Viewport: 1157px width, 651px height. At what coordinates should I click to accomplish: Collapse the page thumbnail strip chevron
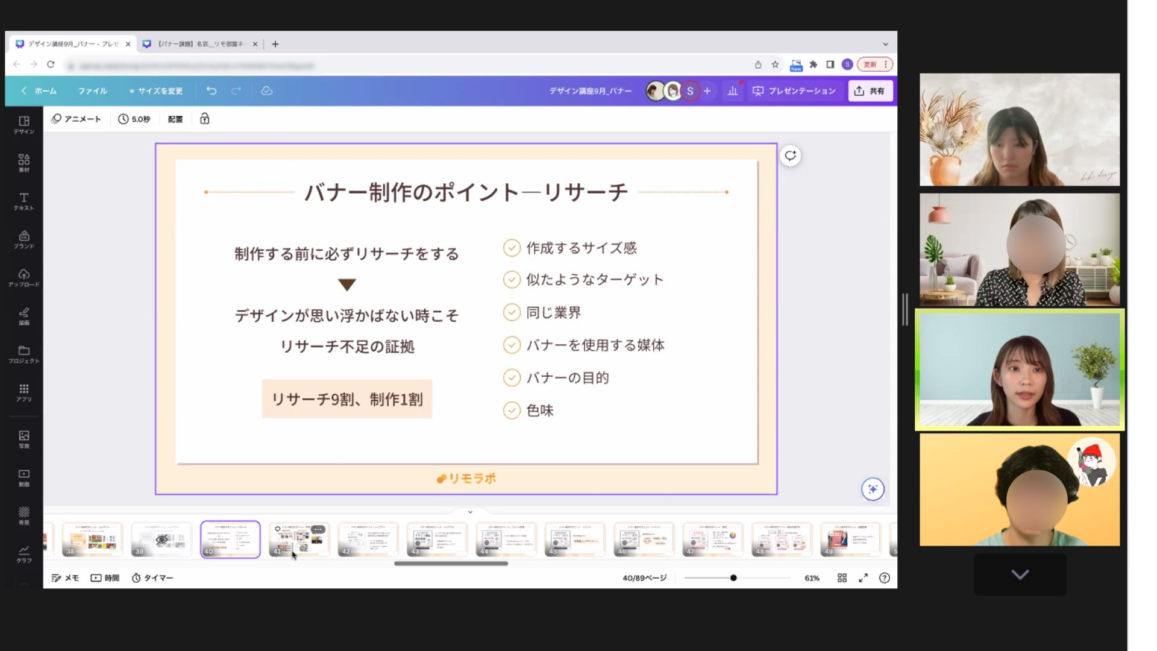pyautogui.click(x=470, y=512)
